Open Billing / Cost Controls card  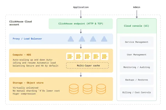pos(136,92)
